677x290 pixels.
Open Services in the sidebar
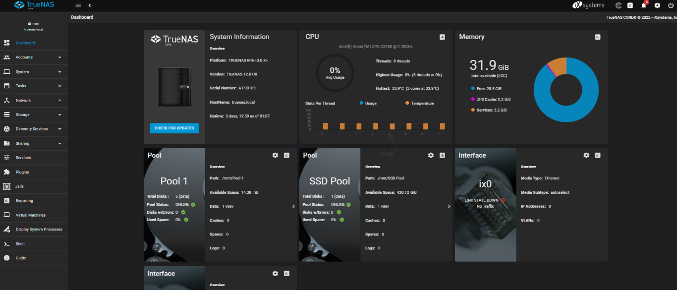coord(34,158)
